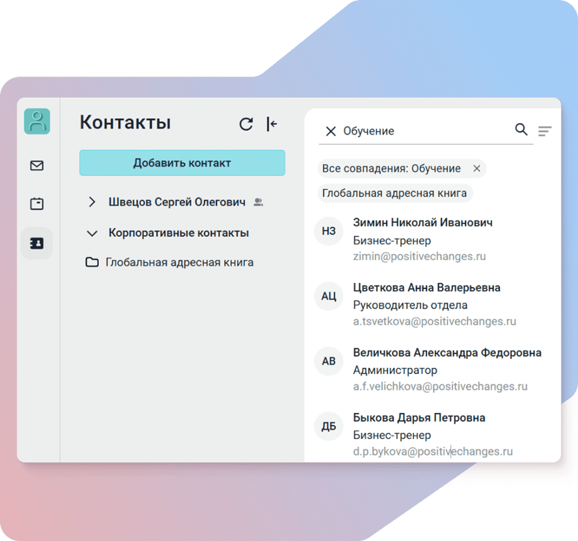Collapse the contacts side panel
Viewport: 578px width, 541px height.
tap(272, 124)
